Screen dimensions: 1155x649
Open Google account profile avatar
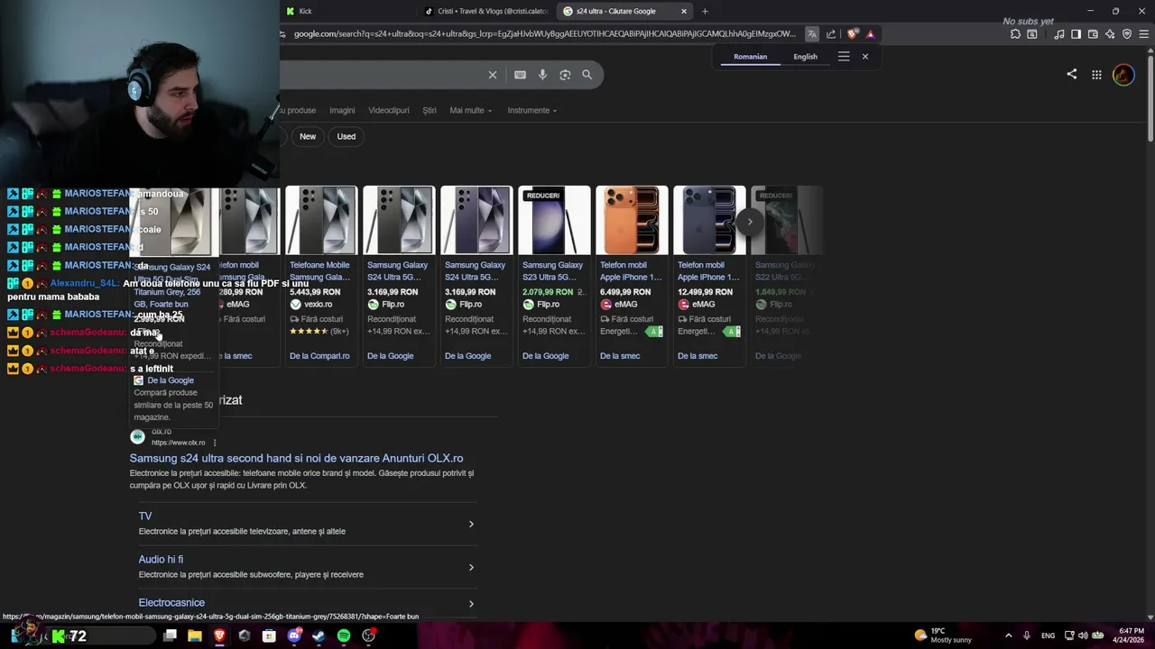1123,75
